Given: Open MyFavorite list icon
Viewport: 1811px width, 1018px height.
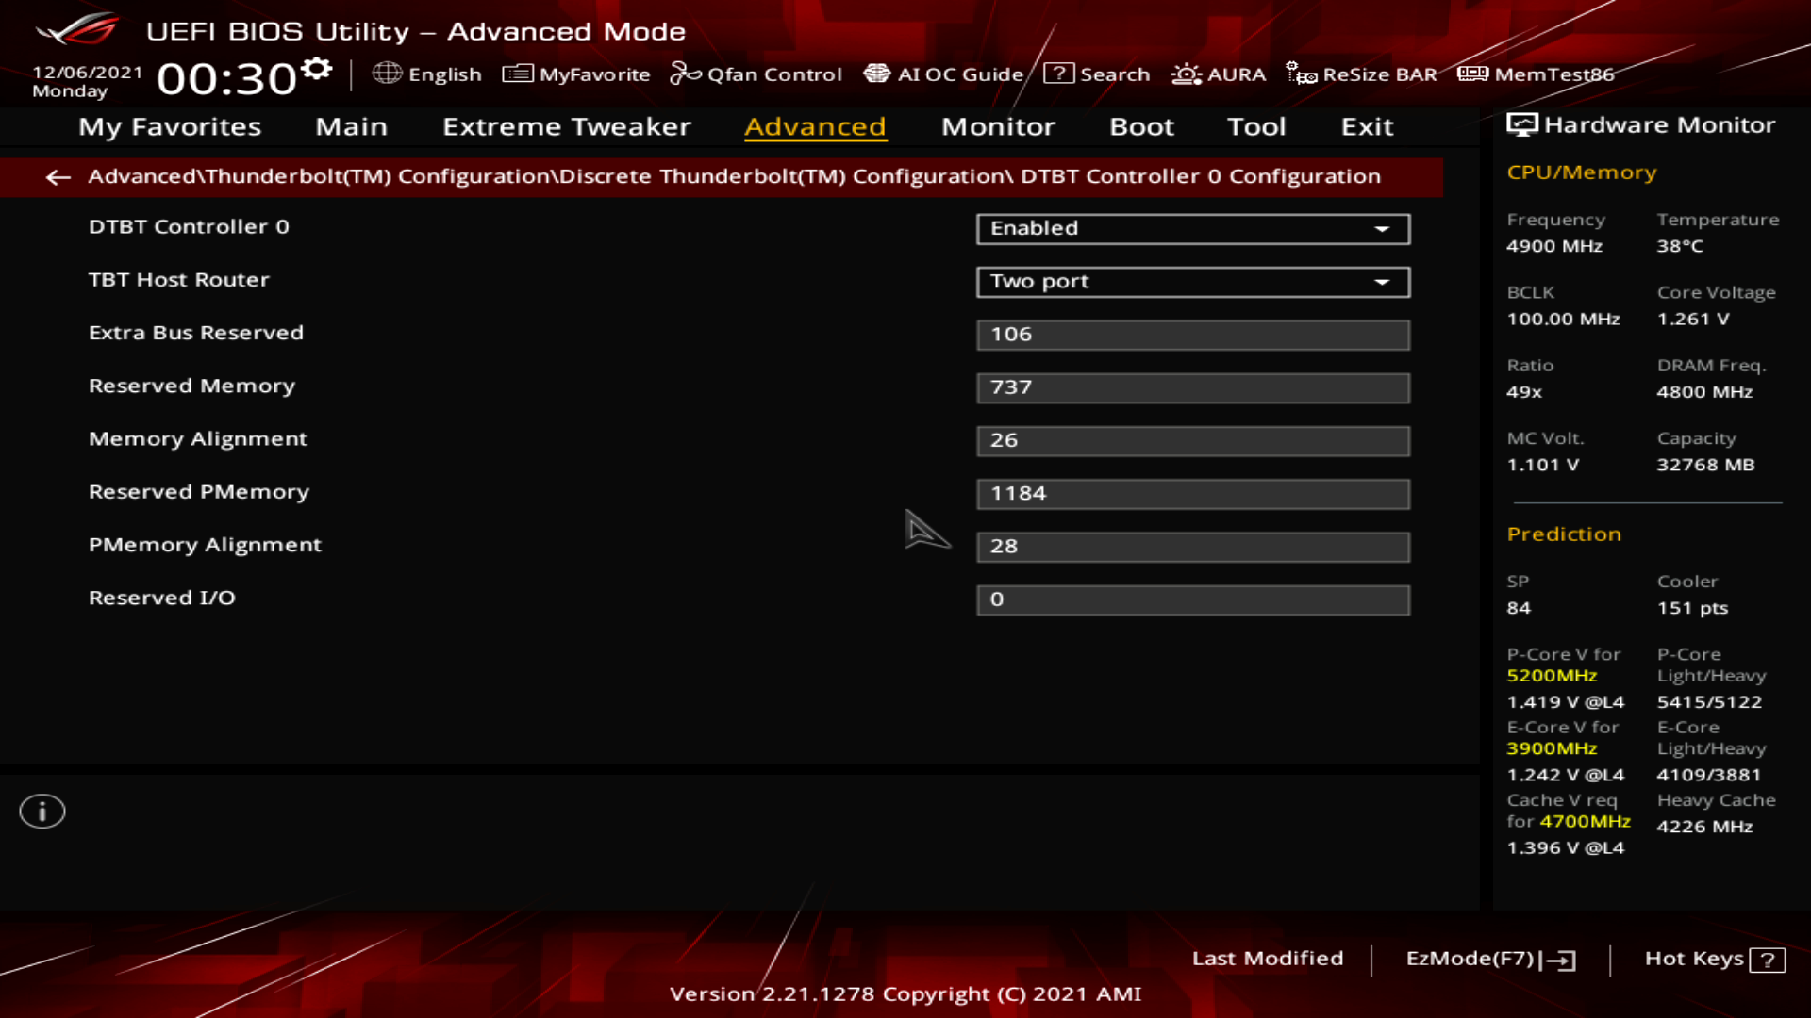Looking at the screenshot, I should 517,74.
